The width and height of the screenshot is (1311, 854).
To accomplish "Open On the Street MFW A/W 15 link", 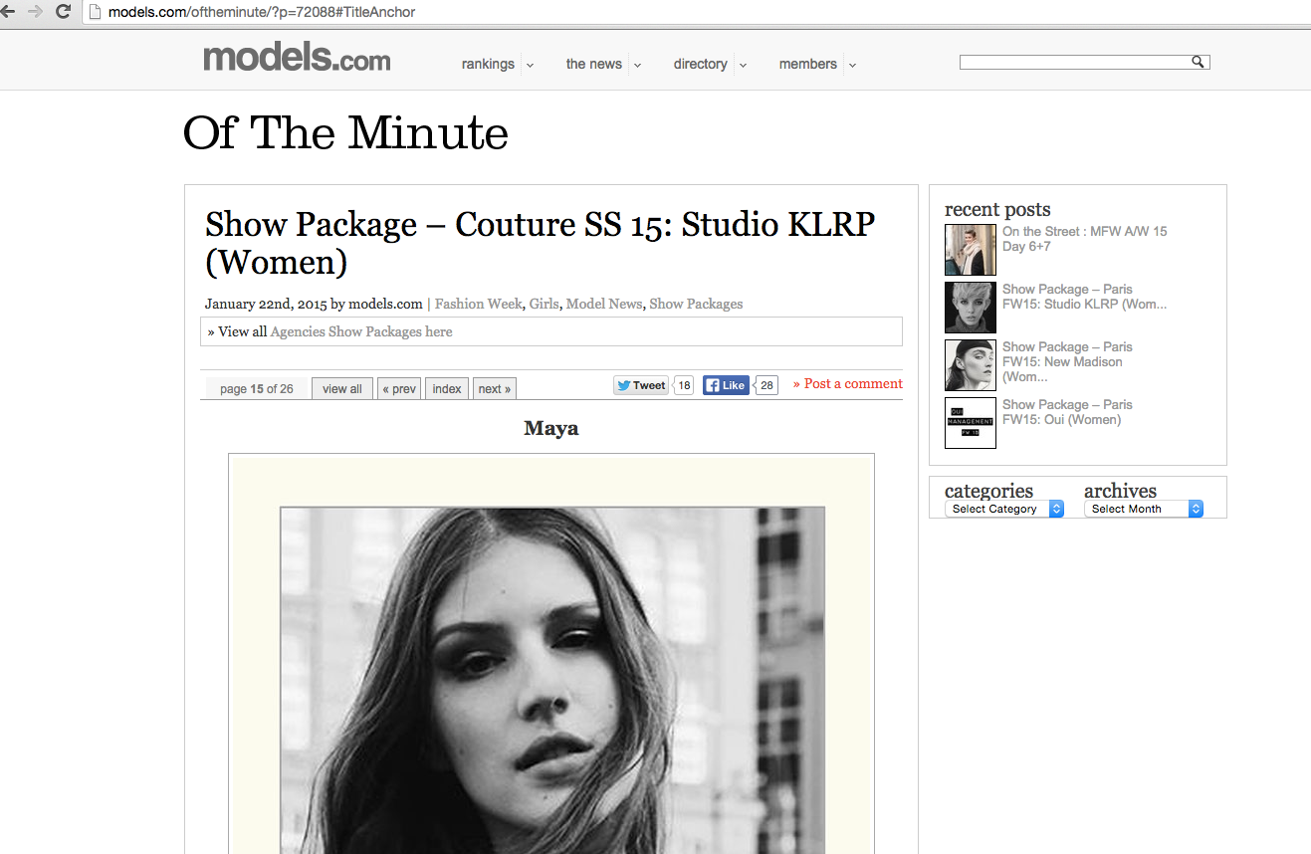I will pyautogui.click(x=1085, y=239).
